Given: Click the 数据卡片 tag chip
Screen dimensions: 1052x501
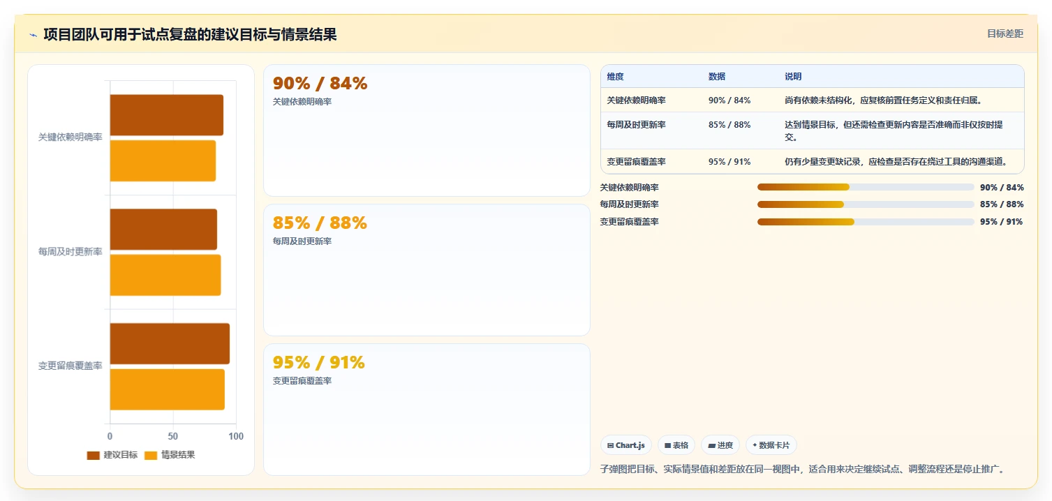Looking at the screenshot, I should coord(771,445).
